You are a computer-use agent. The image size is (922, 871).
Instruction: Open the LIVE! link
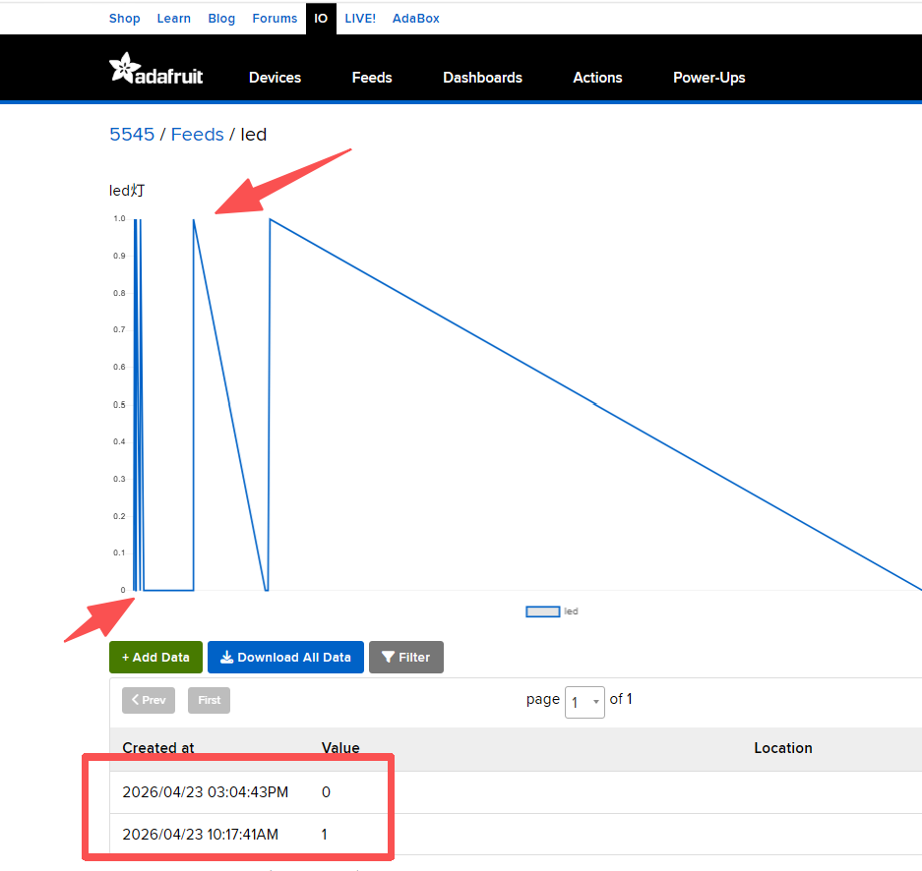360,19
